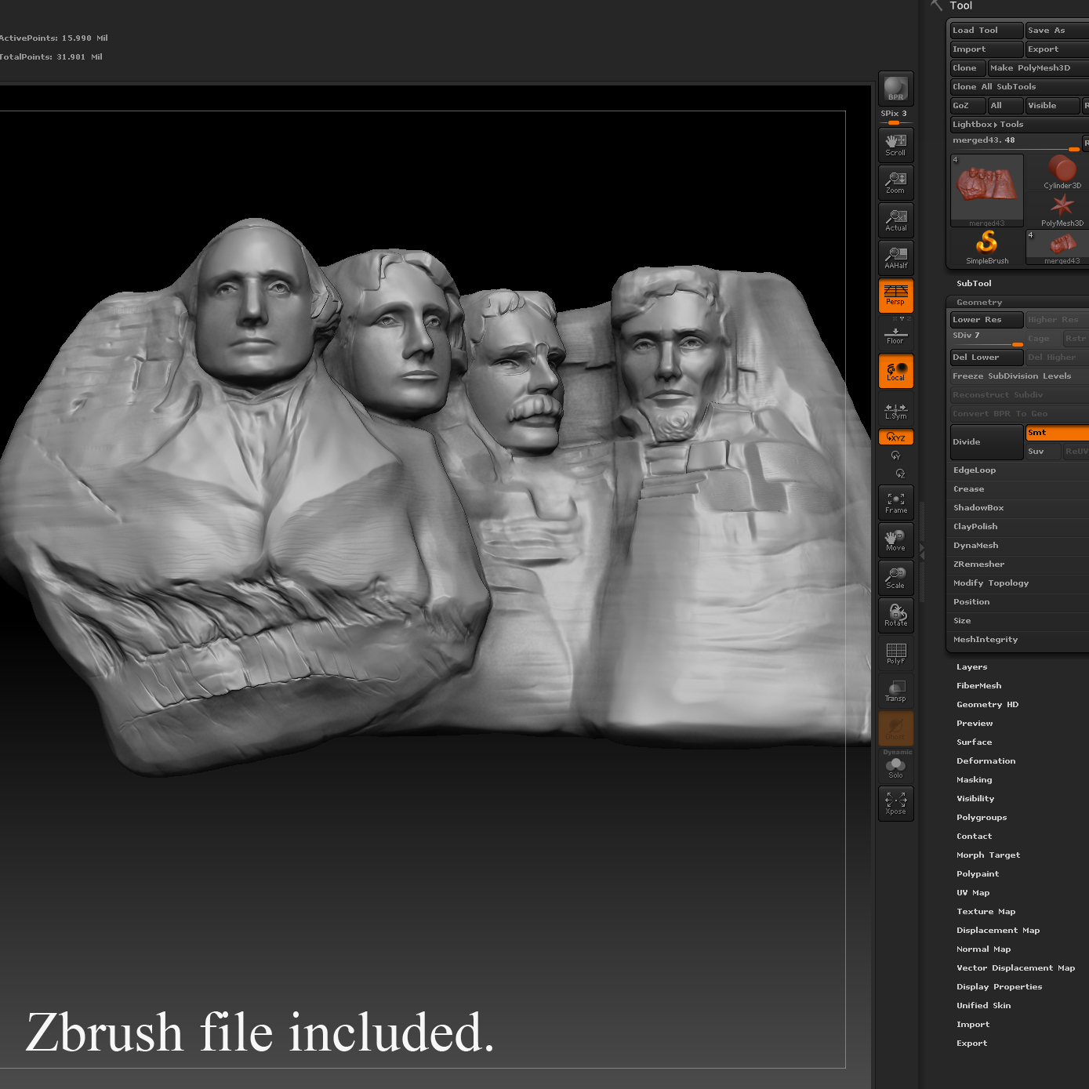
Task: Toggle Solo mode
Action: pyautogui.click(x=895, y=768)
